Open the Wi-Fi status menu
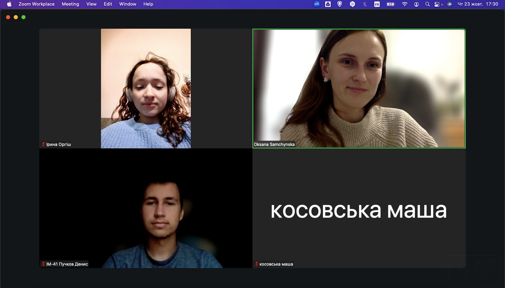505x288 pixels. pos(405,4)
